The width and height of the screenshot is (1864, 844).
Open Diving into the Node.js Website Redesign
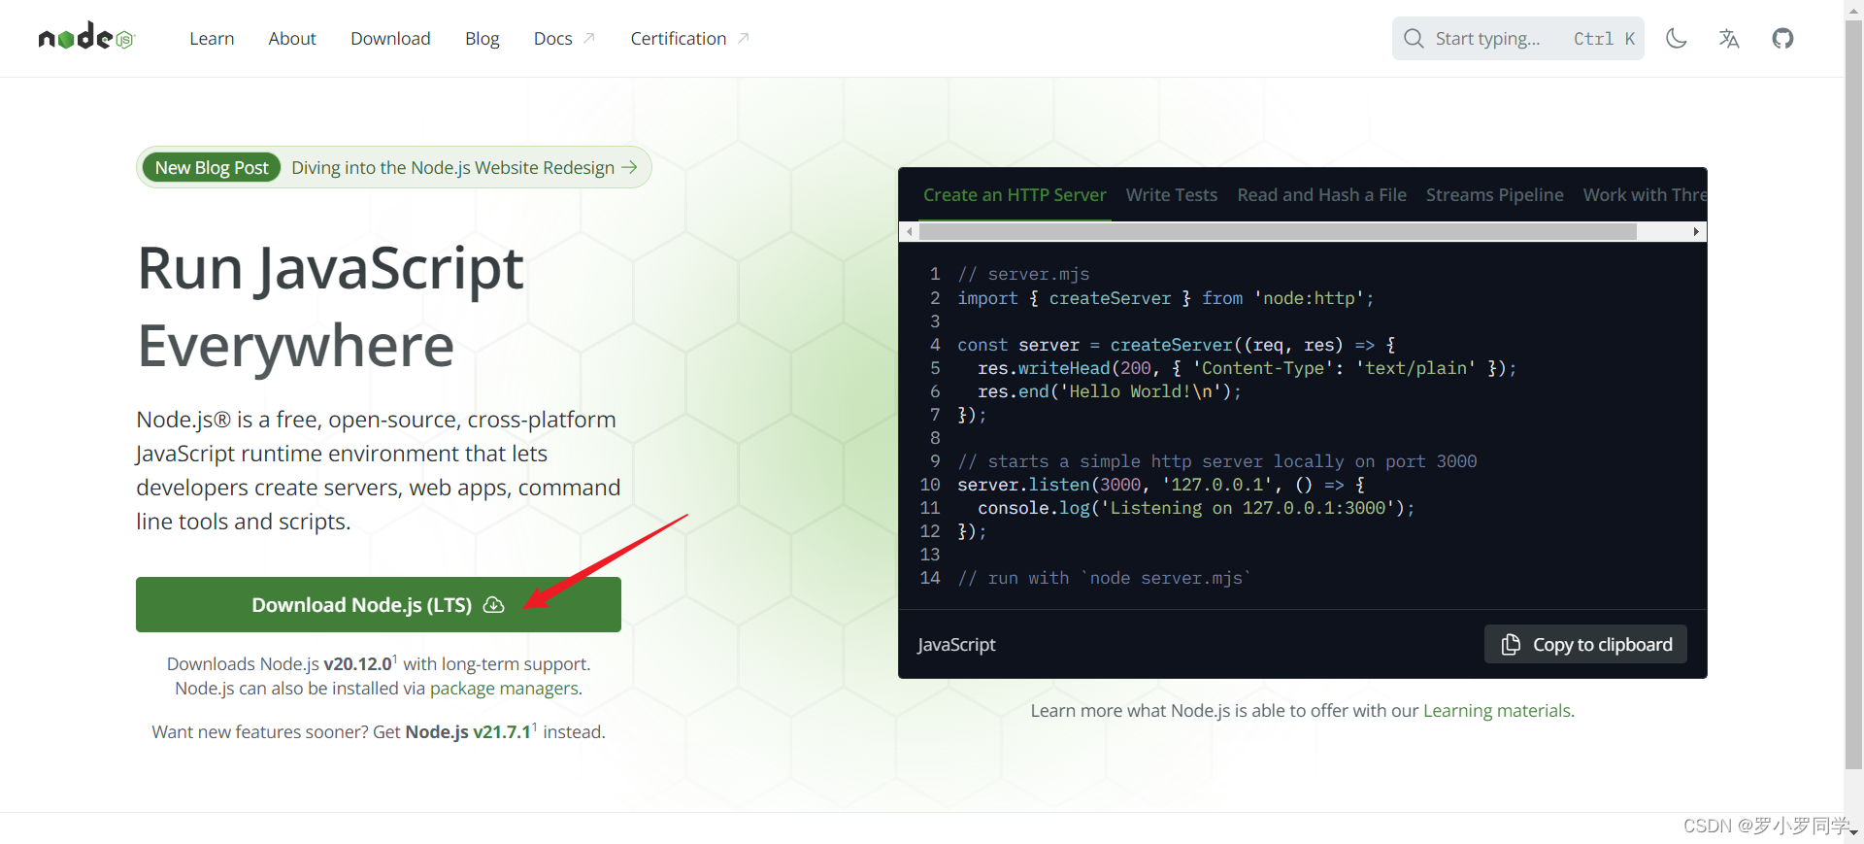pos(464,167)
